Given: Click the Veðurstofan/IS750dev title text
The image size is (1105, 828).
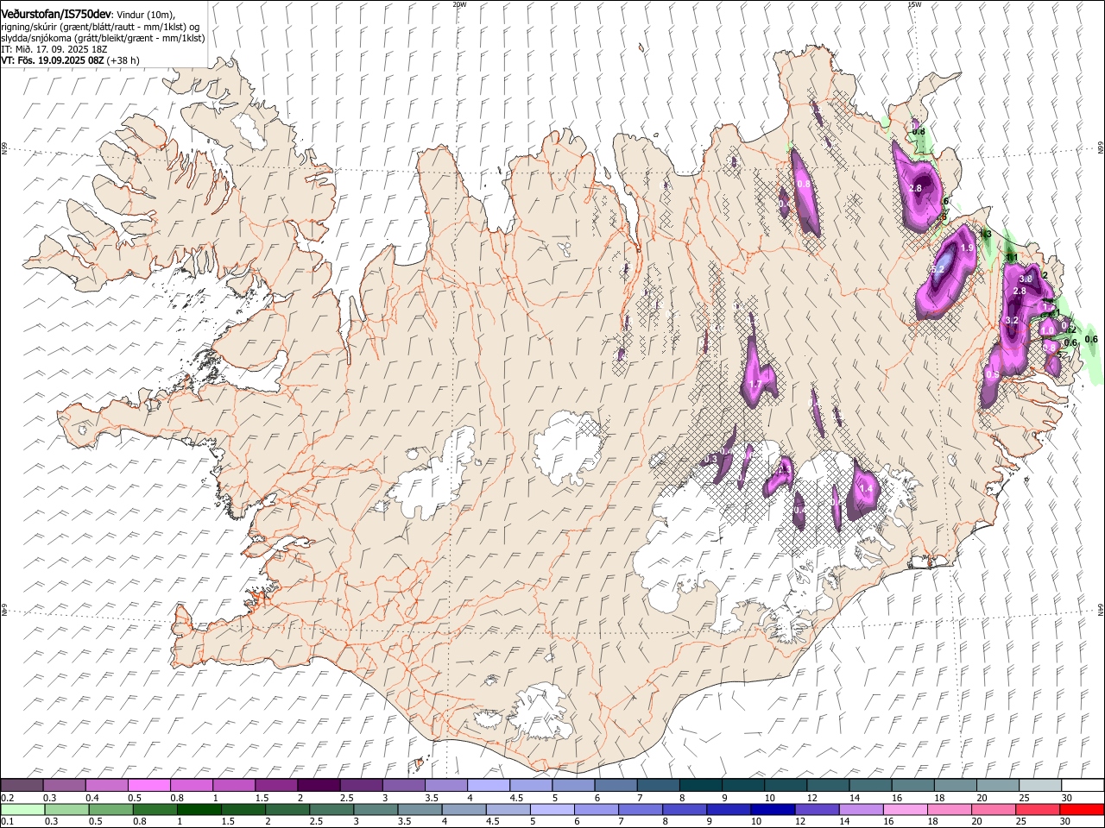Looking at the screenshot, I should 55,14.
